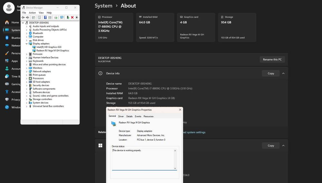Expand the Disk drives node arrow
This screenshot has width=322, height=183.
click(x=26, y=40)
